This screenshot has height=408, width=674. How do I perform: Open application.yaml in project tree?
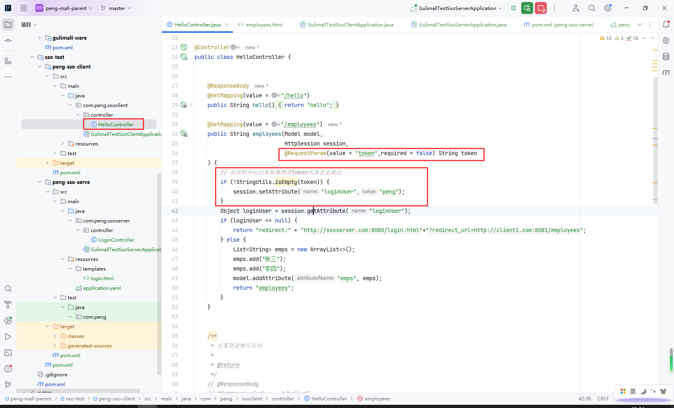tap(98, 288)
